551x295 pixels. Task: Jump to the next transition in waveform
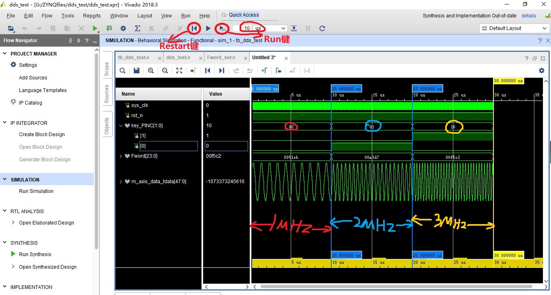[221, 70]
